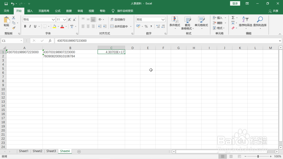The width and height of the screenshot is (283, 159).
Task: Toggle Underline formatting
Action: click(x=35, y=27)
